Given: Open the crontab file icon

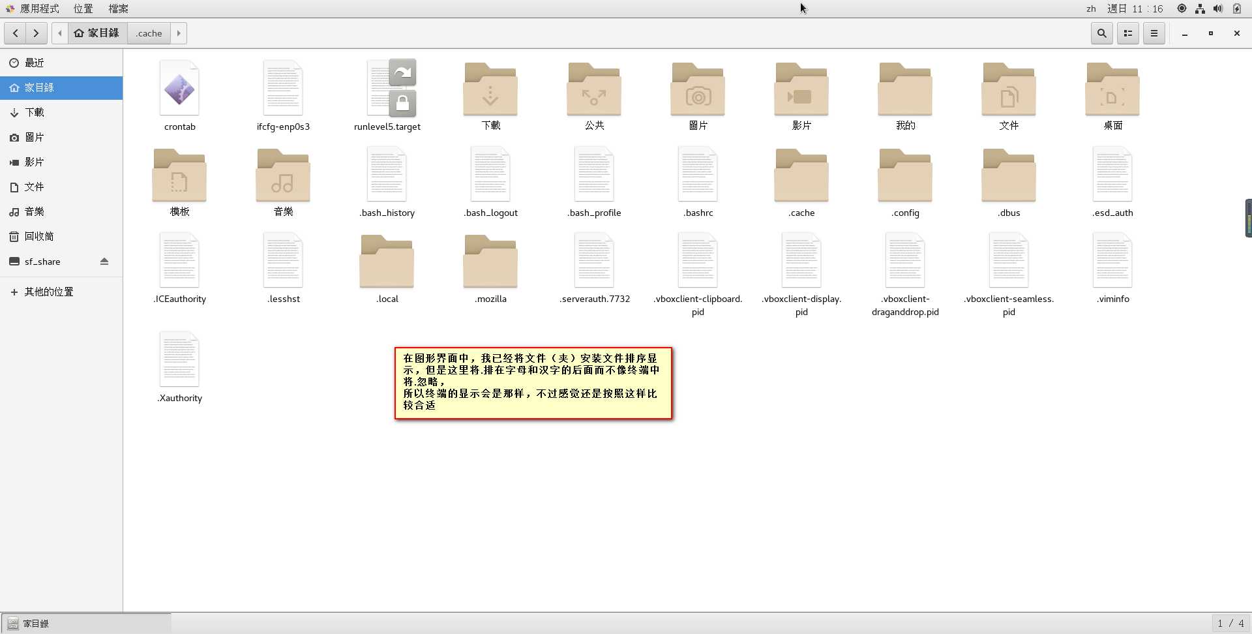Looking at the screenshot, I should tap(179, 89).
